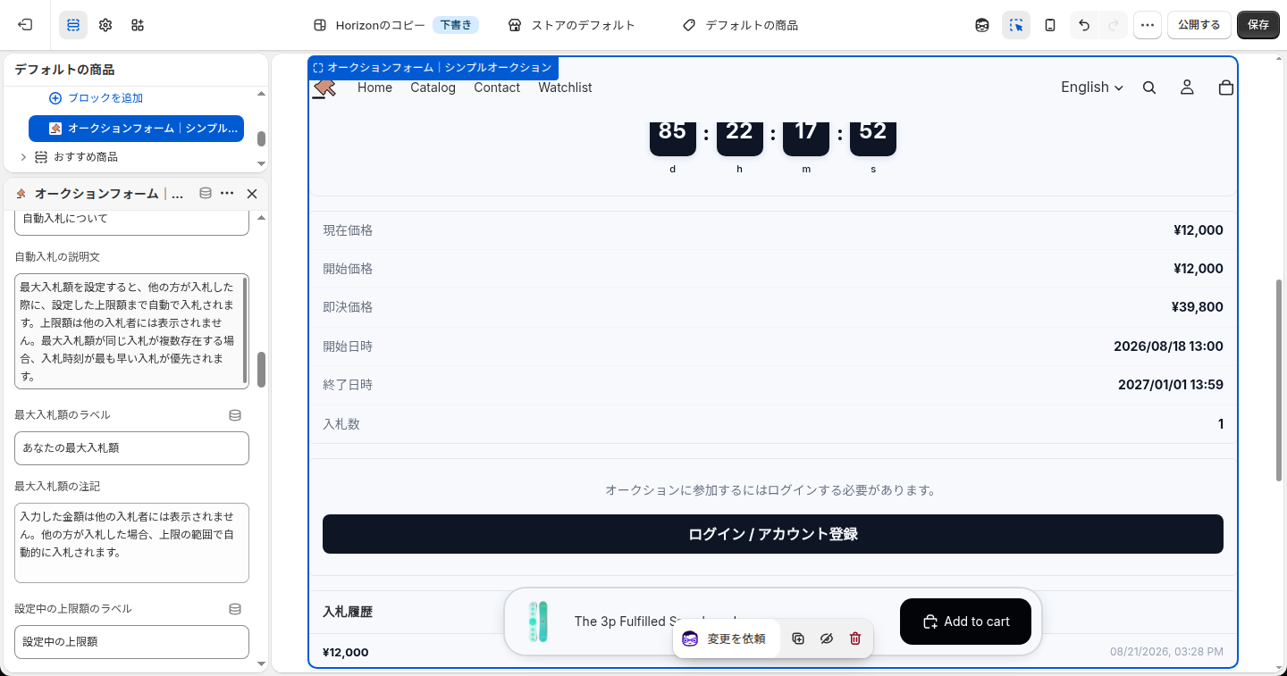
Task: Toggle the inspector selection mode icon
Action: click(1016, 25)
